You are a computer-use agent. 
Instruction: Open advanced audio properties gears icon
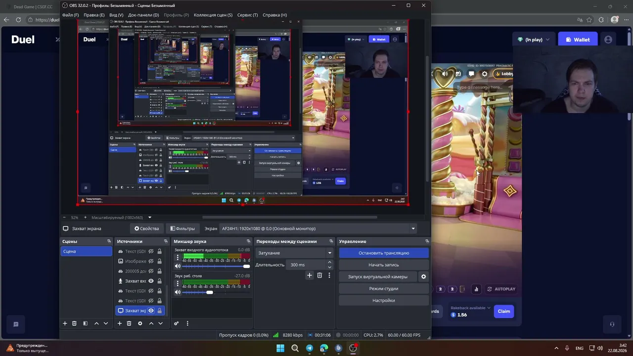coord(176,323)
